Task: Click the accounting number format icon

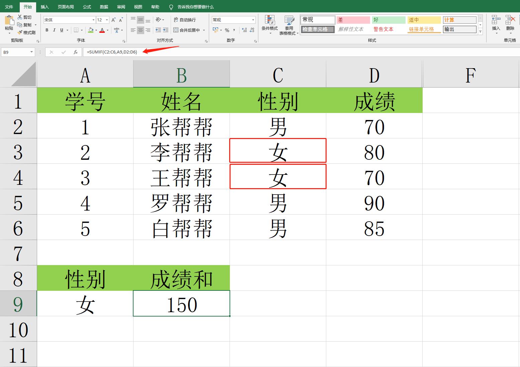Action: pyautogui.click(x=215, y=30)
